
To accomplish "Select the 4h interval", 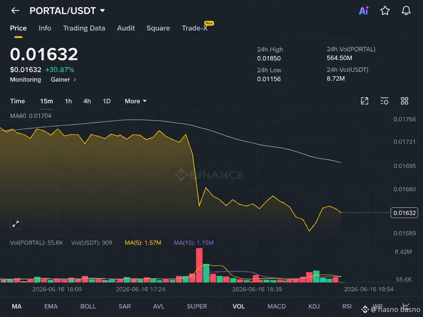I will click(87, 101).
